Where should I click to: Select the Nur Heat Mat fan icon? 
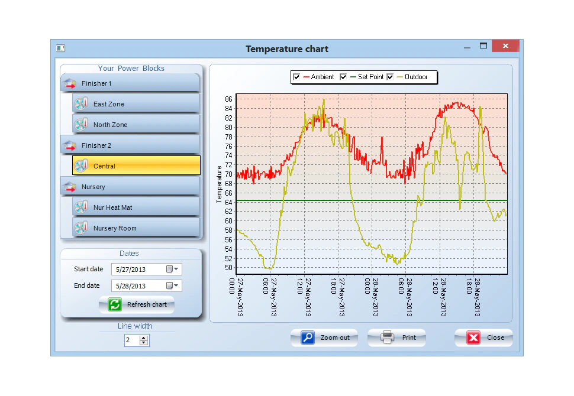pyautogui.click(x=81, y=207)
